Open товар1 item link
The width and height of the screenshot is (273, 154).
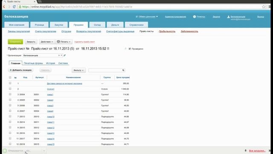pos(50,95)
